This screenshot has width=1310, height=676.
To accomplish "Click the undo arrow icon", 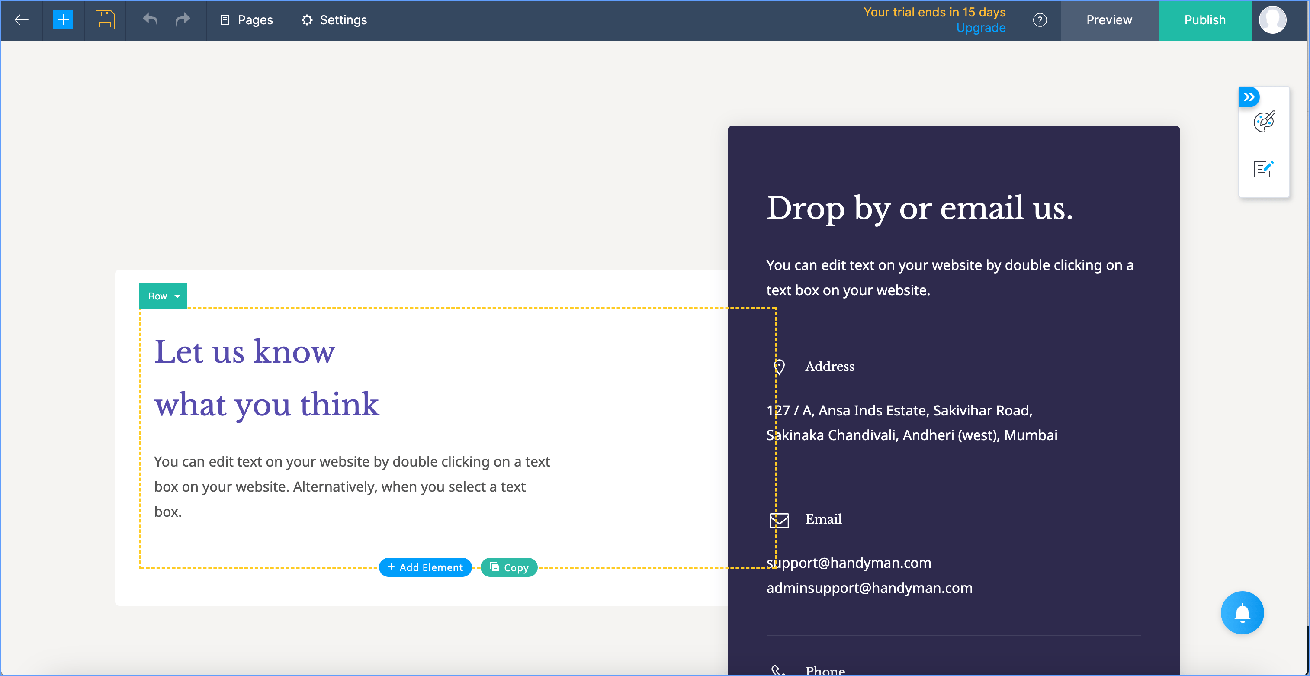I will click(150, 20).
